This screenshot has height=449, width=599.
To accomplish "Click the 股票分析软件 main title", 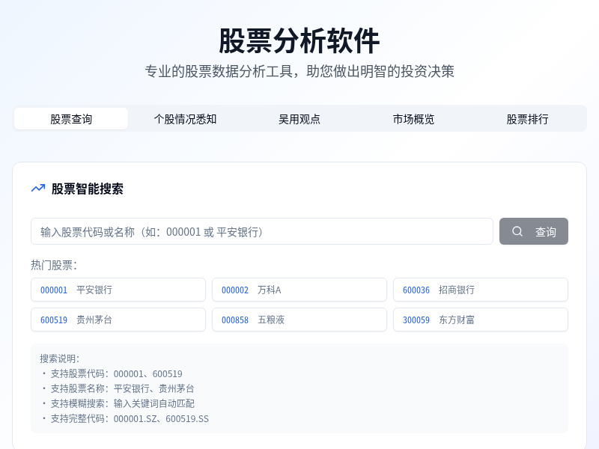I will pos(299,41).
